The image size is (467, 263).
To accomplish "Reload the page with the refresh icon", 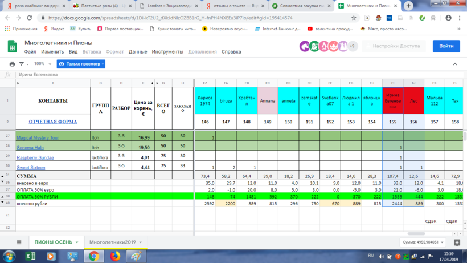I will point(28,18).
